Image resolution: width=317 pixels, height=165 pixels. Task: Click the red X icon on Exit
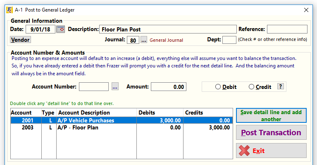pyautogui.click(x=244, y=151)
